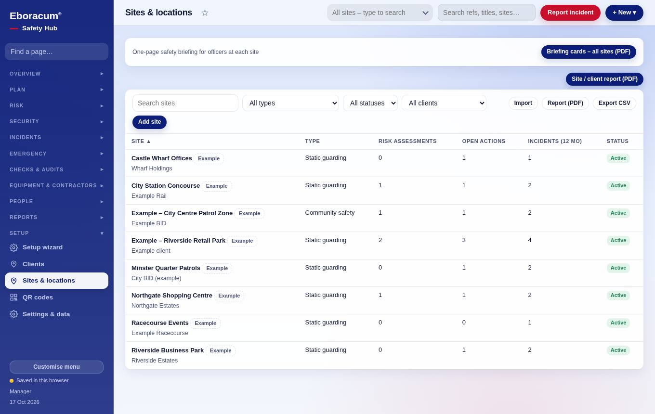This screenshot has height=414, width=655.
Task: Sort the table by Site column
Action: (141, 142)
